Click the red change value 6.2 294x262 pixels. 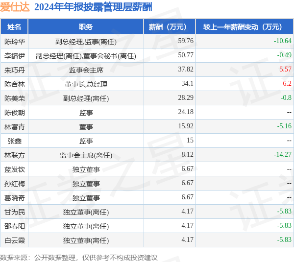pos(287,83)
